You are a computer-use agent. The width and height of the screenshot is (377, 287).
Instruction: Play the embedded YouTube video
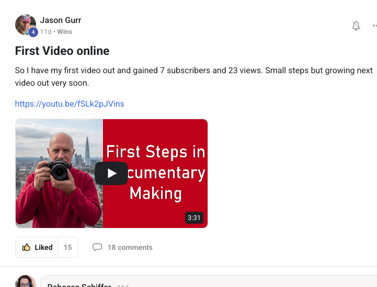111,174
